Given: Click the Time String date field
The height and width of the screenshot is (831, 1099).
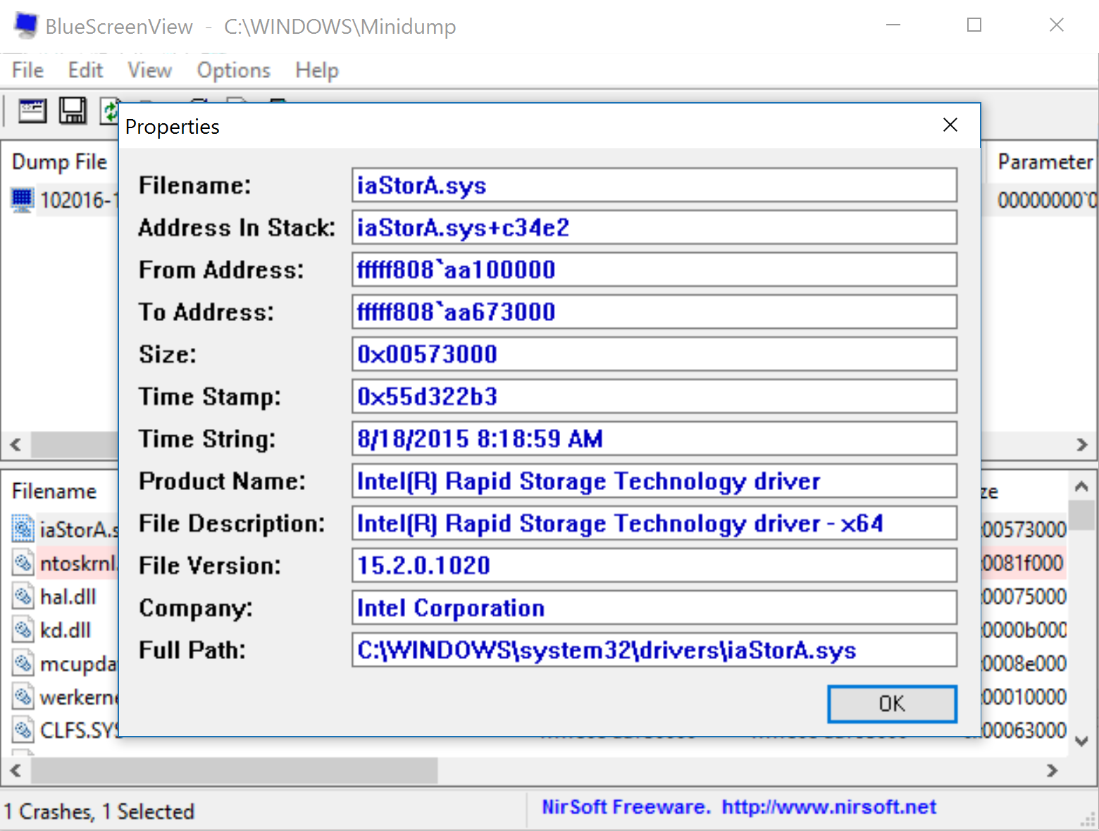Looking at the screenshot, I should pos(654,439).
